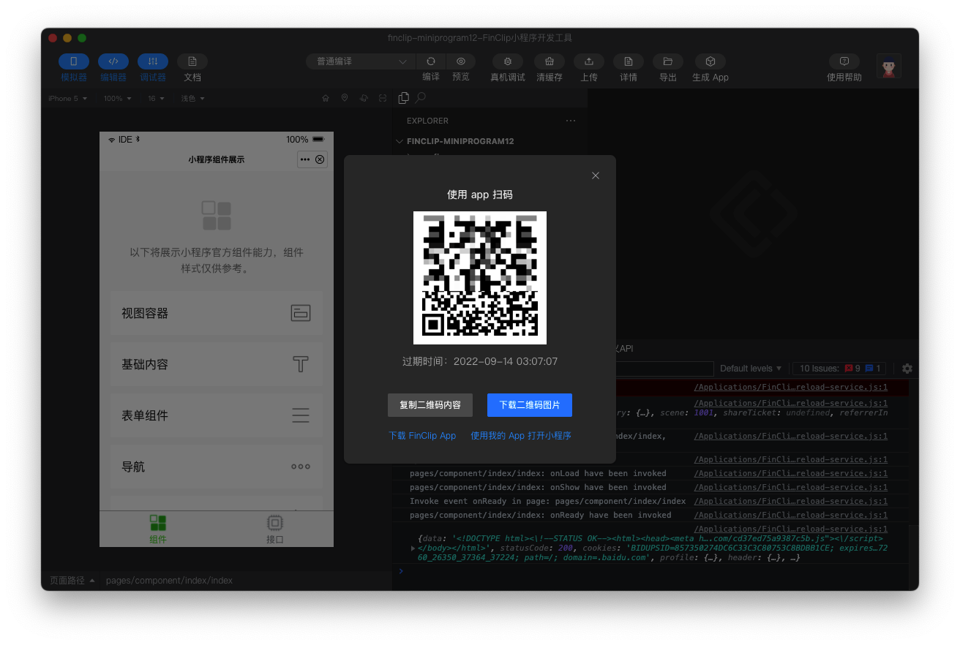This screenshot has width=960, height=645.
Task: Open source link beside onLoad log
Action: click(x=790, y=473)
